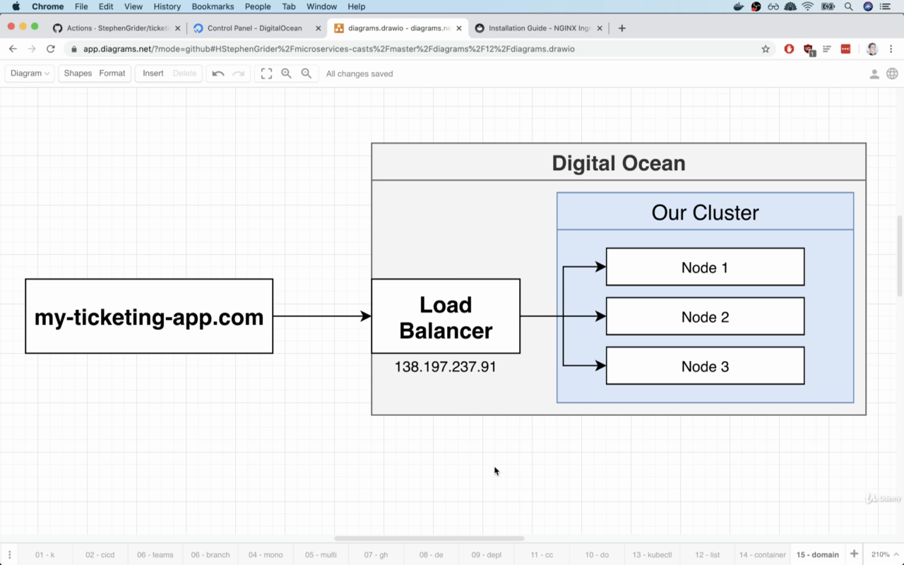Zoom out with the magnifier minus icon

307,73
